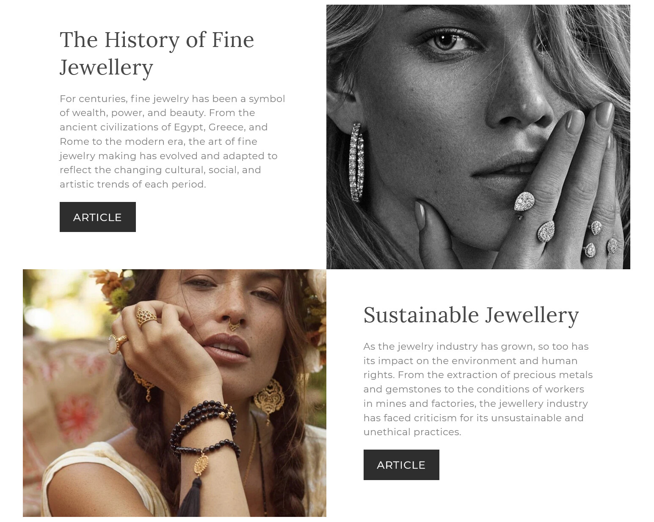Click the paragraph starting 'For centuries, fine jewelry'
Viewport: 654px width, 522px height.
coord(172,141)
